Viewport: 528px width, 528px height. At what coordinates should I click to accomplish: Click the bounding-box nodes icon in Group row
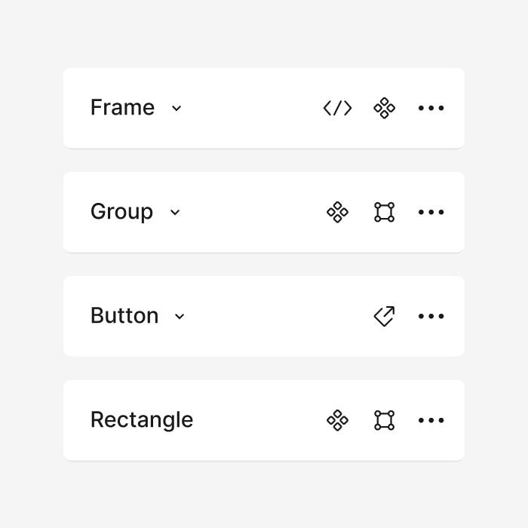tap(384, 212)
